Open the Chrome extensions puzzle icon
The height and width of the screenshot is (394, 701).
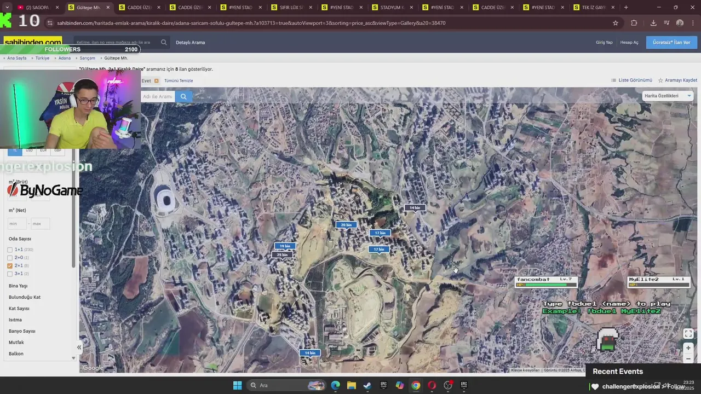pyautogui.click(x=634, y=23)
